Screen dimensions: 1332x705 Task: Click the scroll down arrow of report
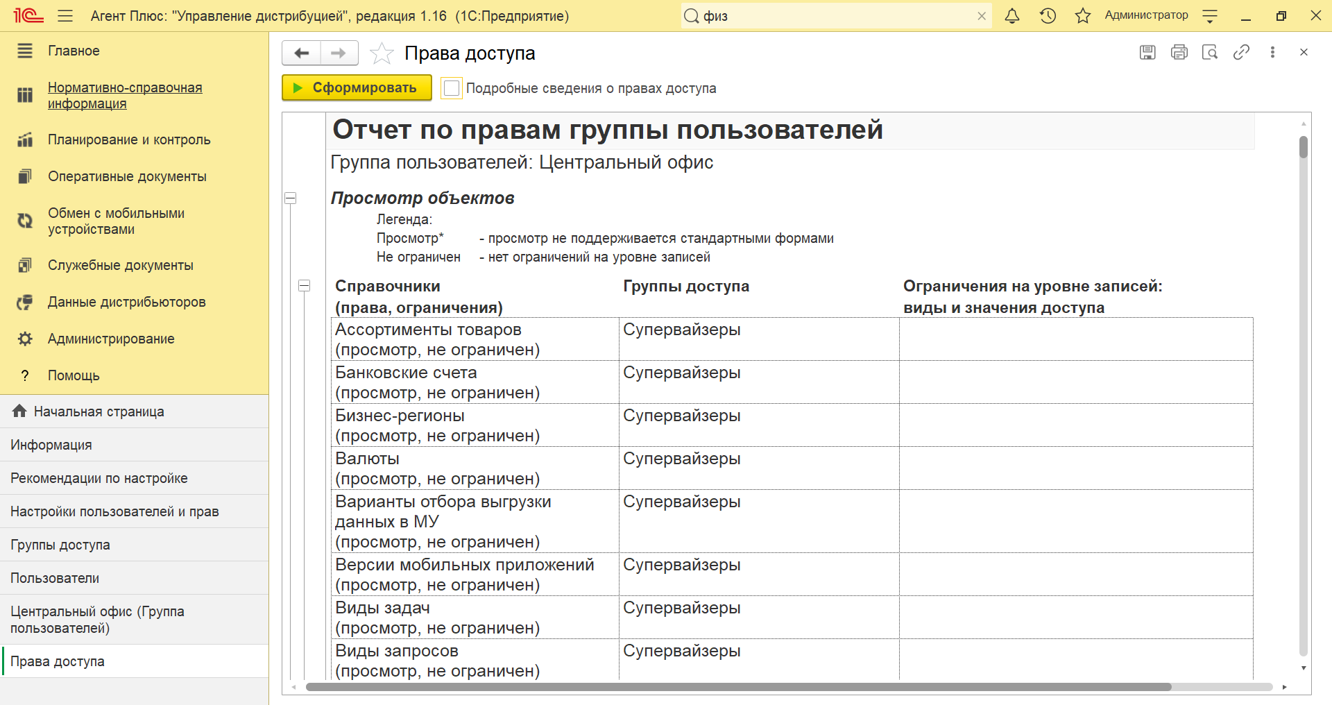click(1304, 668)
